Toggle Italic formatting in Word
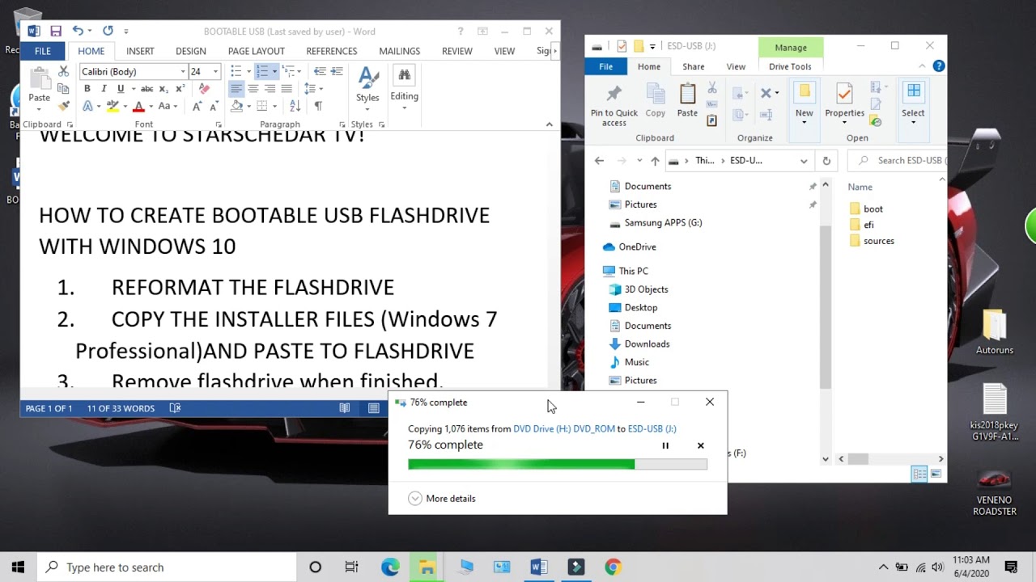This screenshot has height=582, width=1036. pos(104,89)
